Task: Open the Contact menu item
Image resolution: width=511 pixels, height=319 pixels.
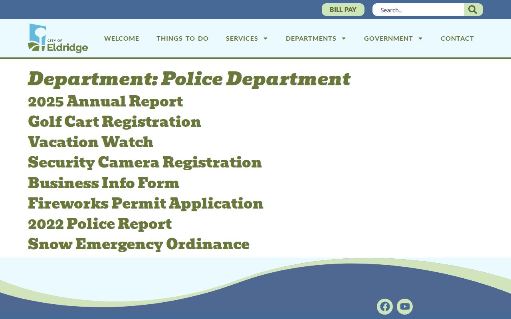Action: [457, 38]
